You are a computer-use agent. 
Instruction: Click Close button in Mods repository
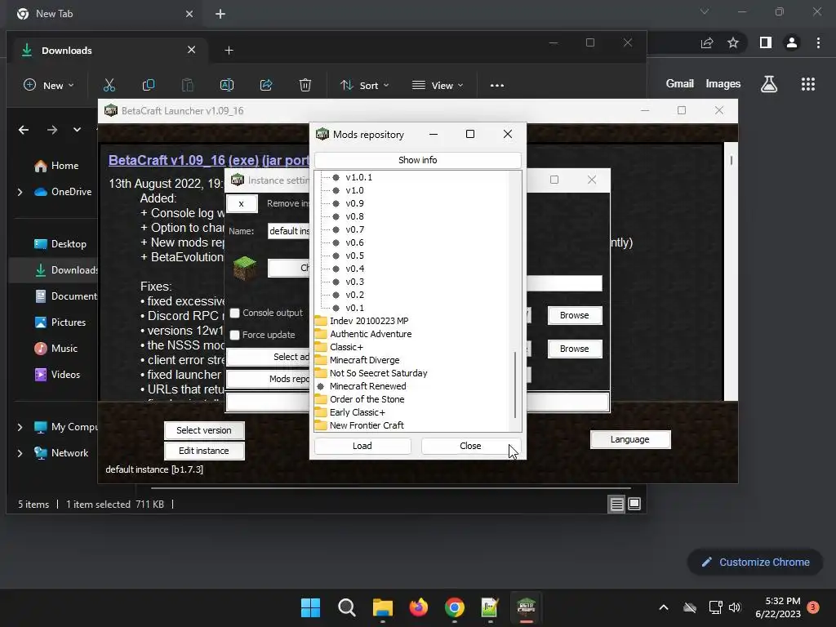coord(470,446)
